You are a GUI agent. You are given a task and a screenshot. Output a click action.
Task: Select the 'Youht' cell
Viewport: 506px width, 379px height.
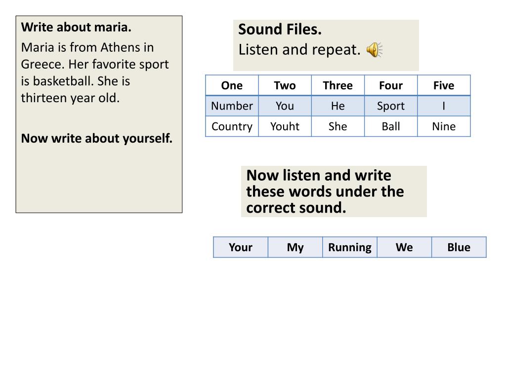coord(285,126)
